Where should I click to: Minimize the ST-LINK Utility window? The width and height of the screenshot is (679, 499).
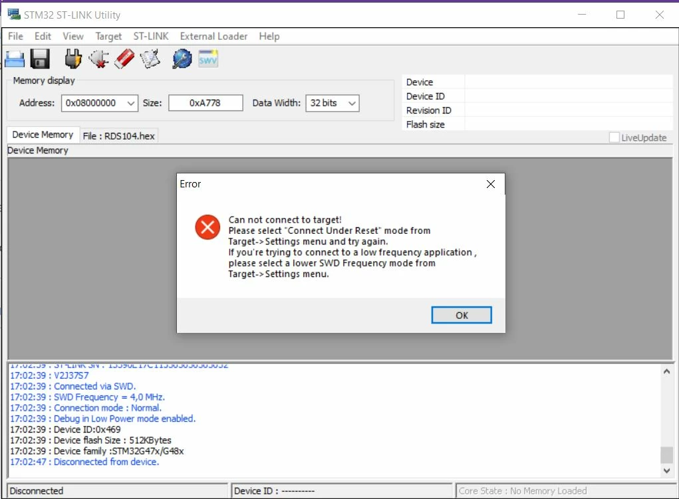[582, 15]
